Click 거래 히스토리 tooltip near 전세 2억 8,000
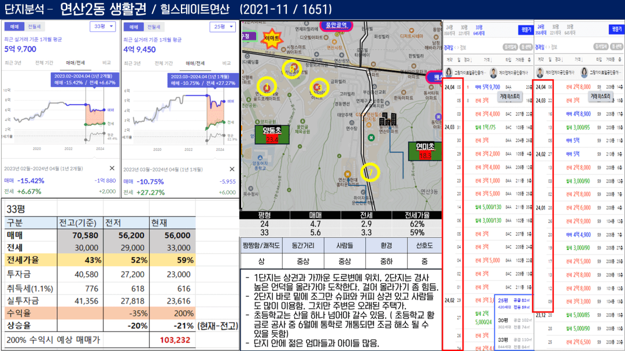 tap(600, 96)
